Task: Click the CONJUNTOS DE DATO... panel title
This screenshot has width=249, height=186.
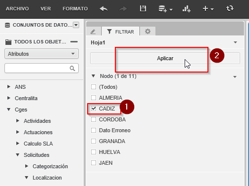Action: coord(43,25)
